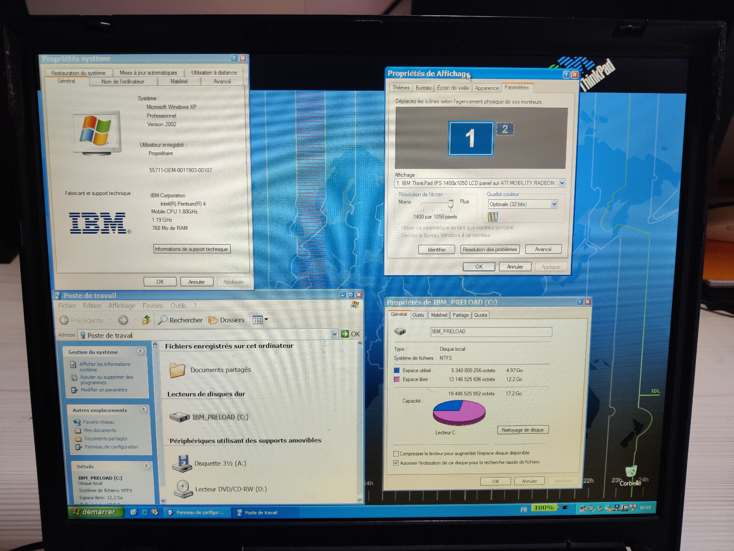Click Nettoyage de disque button
Image resolution: width=734 pixels, height=551 pixels.
[x=523, y=430]
